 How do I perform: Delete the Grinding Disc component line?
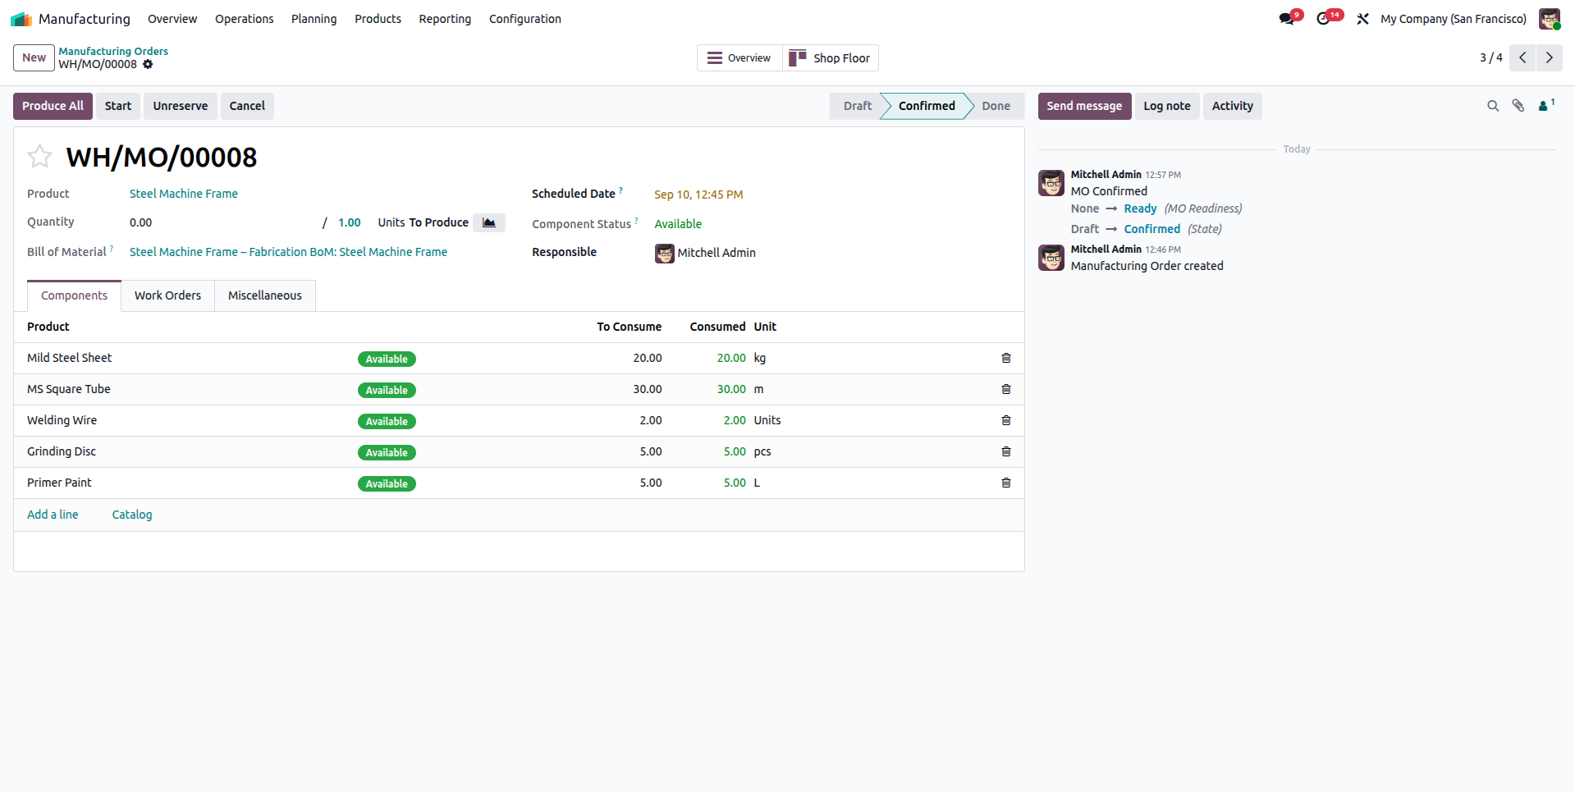(x=1006, y=451)
